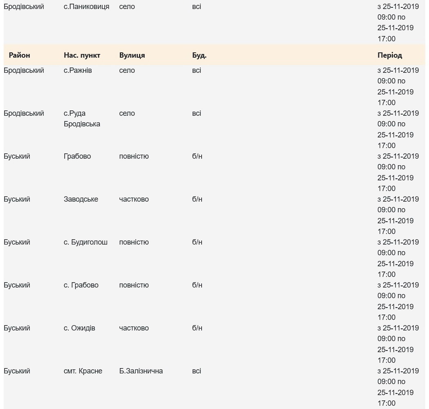Select the Період column header

click(x=389, y=55)
